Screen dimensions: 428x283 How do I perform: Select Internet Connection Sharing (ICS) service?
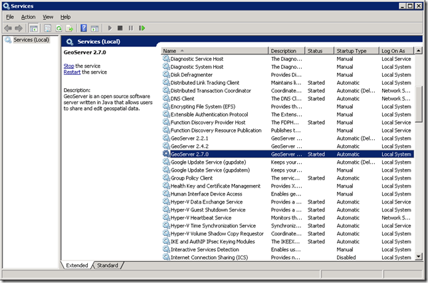pyautogui.click(x=288, y=257)
